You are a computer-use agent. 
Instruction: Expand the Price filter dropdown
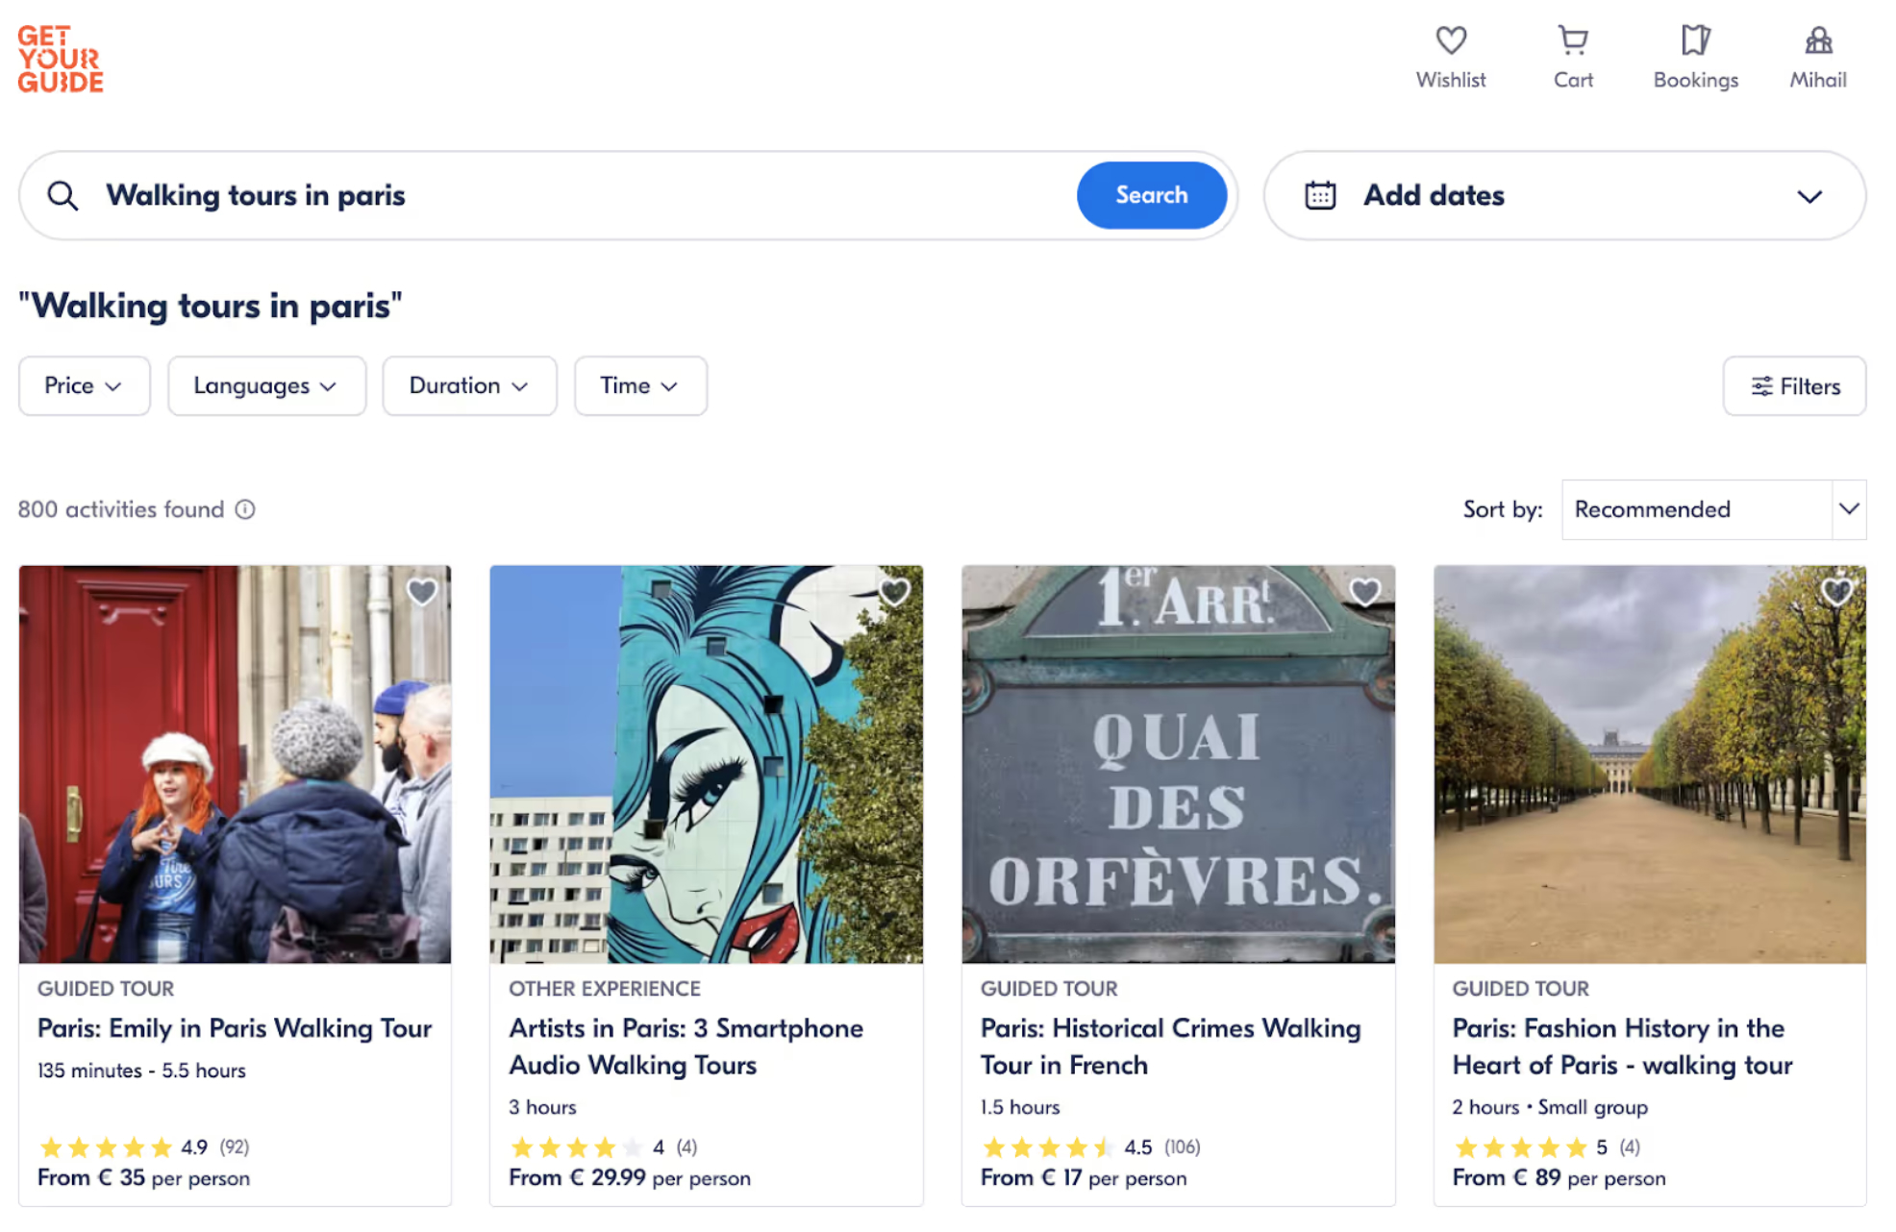(x=84, y=385)
